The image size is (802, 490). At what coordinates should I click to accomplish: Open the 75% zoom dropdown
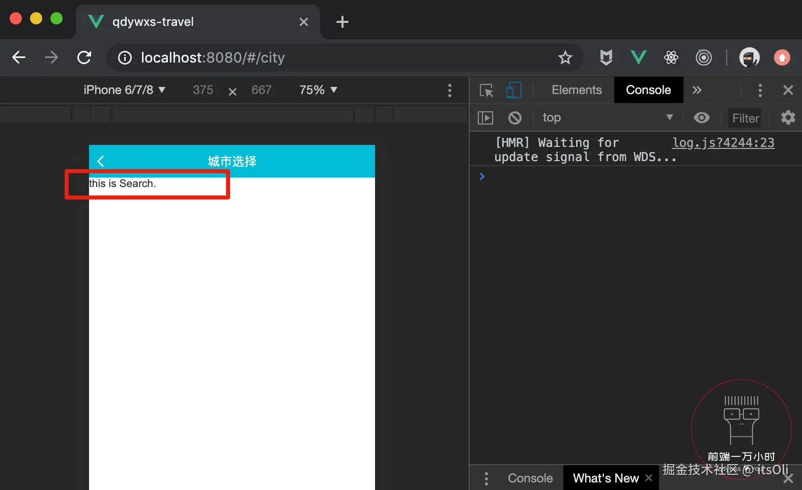pyautogui.click(x=319, y=90)
